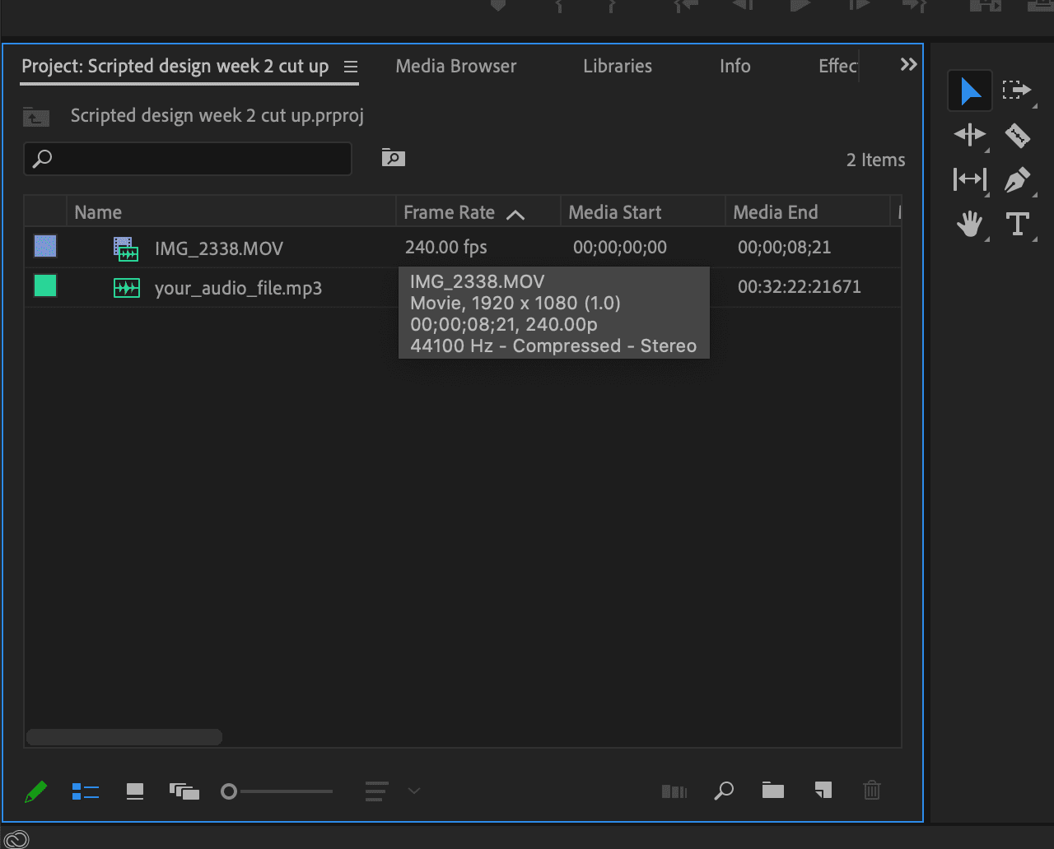Create a New Bin
This screenshot has height=849, width=1054.
[773, 791]
